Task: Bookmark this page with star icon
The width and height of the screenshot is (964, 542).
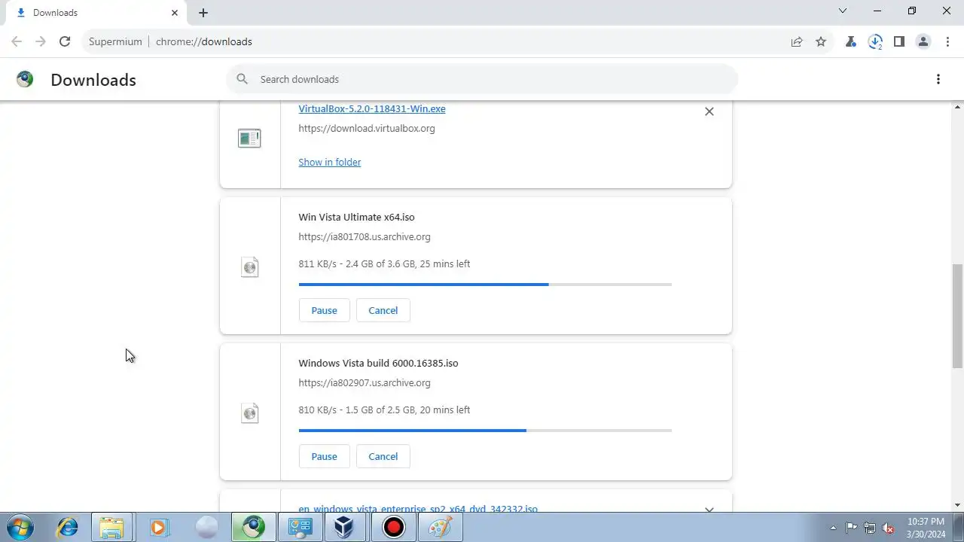Action: coord(821,41)
